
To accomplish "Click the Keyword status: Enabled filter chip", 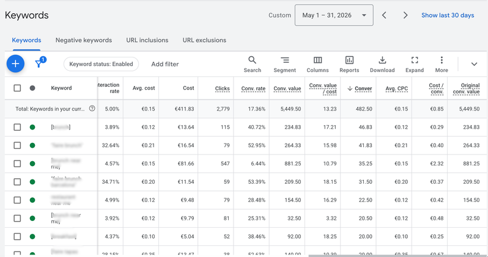I will point(101,64).
